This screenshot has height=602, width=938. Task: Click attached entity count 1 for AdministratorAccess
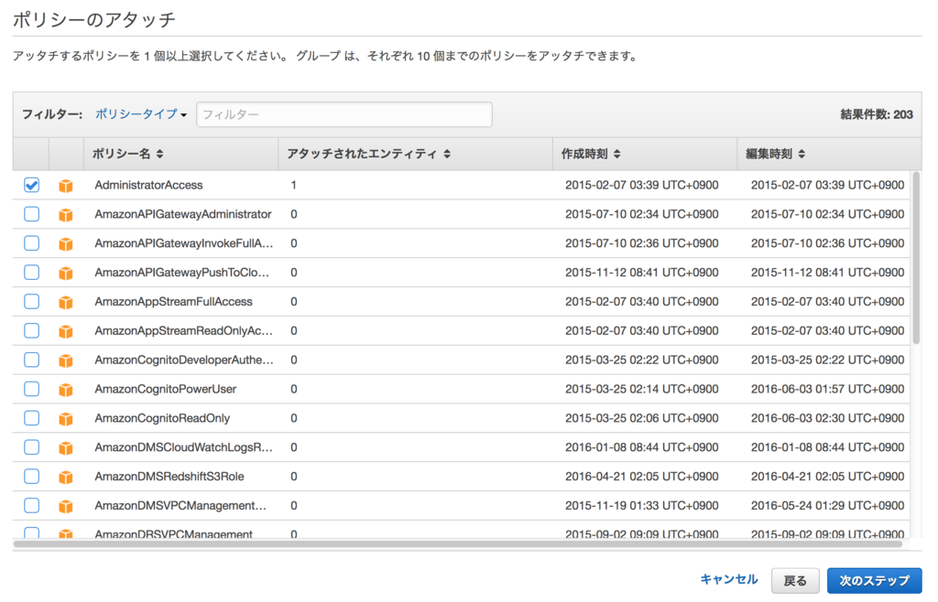[294, 185]
